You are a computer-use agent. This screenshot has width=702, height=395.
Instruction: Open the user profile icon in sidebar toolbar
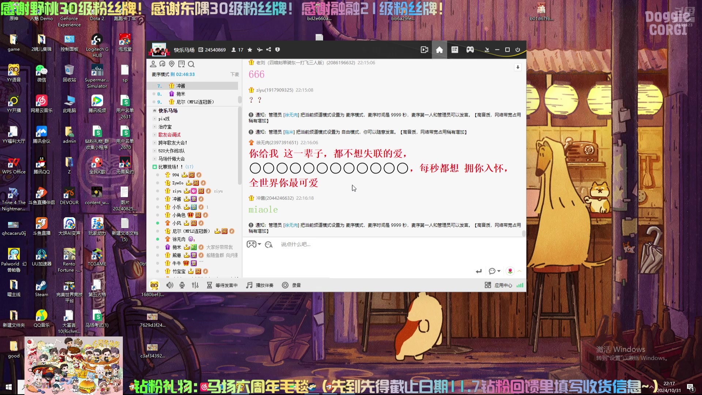(153, 64)
